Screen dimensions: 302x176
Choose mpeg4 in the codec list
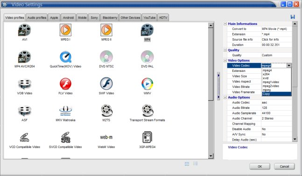pos(277,70)
